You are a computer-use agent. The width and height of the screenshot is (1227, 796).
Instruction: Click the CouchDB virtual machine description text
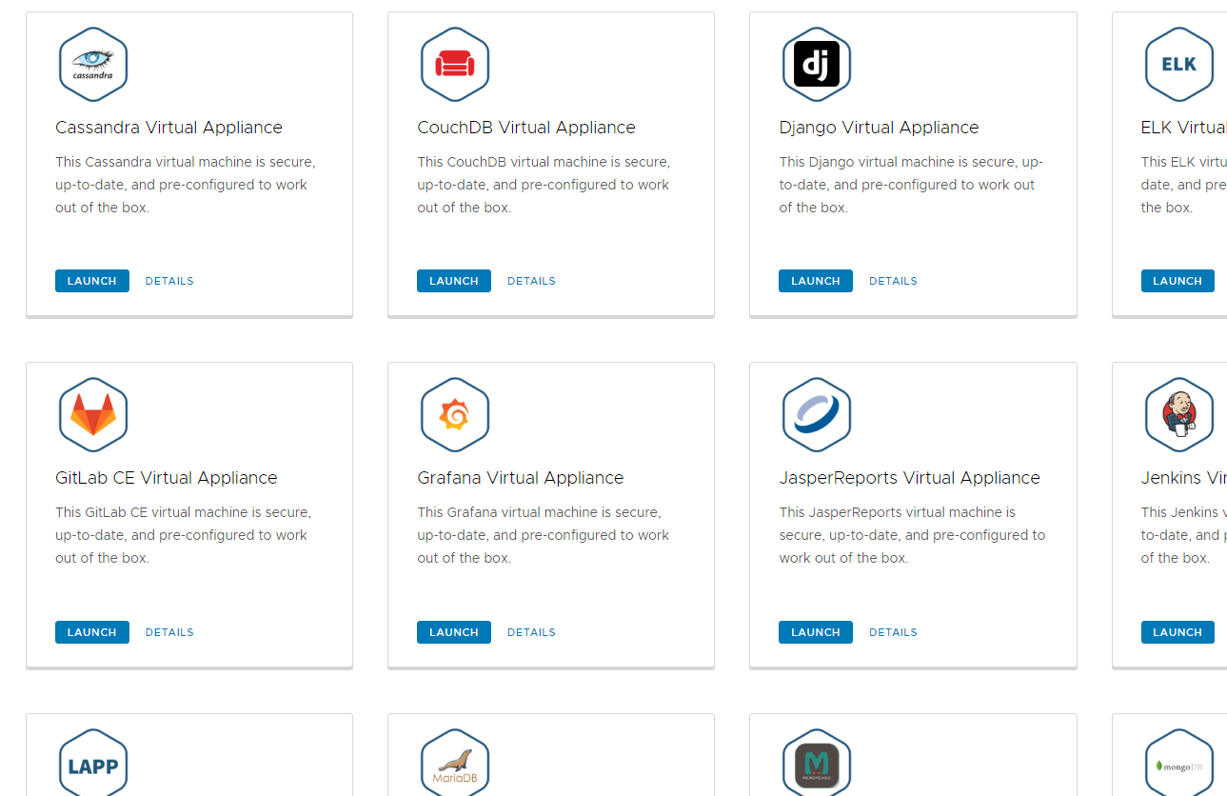pyautogui.click(x=544, y=185)
